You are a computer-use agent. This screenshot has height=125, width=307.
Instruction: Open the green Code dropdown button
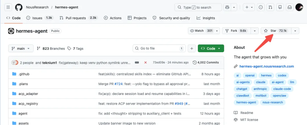tap(211, 48)
